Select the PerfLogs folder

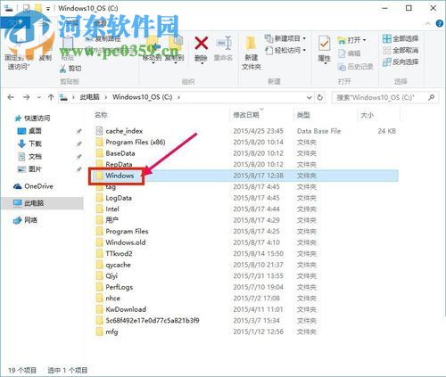pyautogui.click(x=114, y=287)
